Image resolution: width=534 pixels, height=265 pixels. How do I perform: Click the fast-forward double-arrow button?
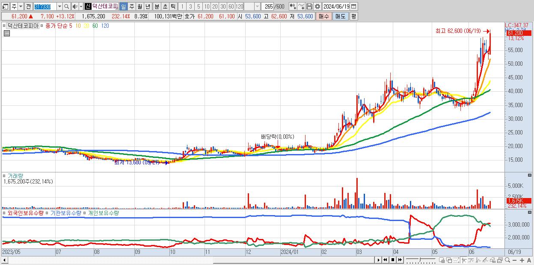(x=400, y=260)
